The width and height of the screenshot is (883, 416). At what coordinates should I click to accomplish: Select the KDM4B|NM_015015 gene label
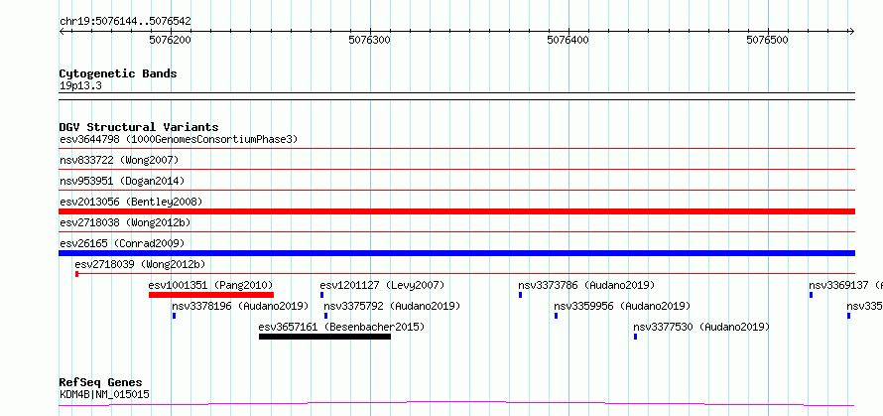coord(104,394)
